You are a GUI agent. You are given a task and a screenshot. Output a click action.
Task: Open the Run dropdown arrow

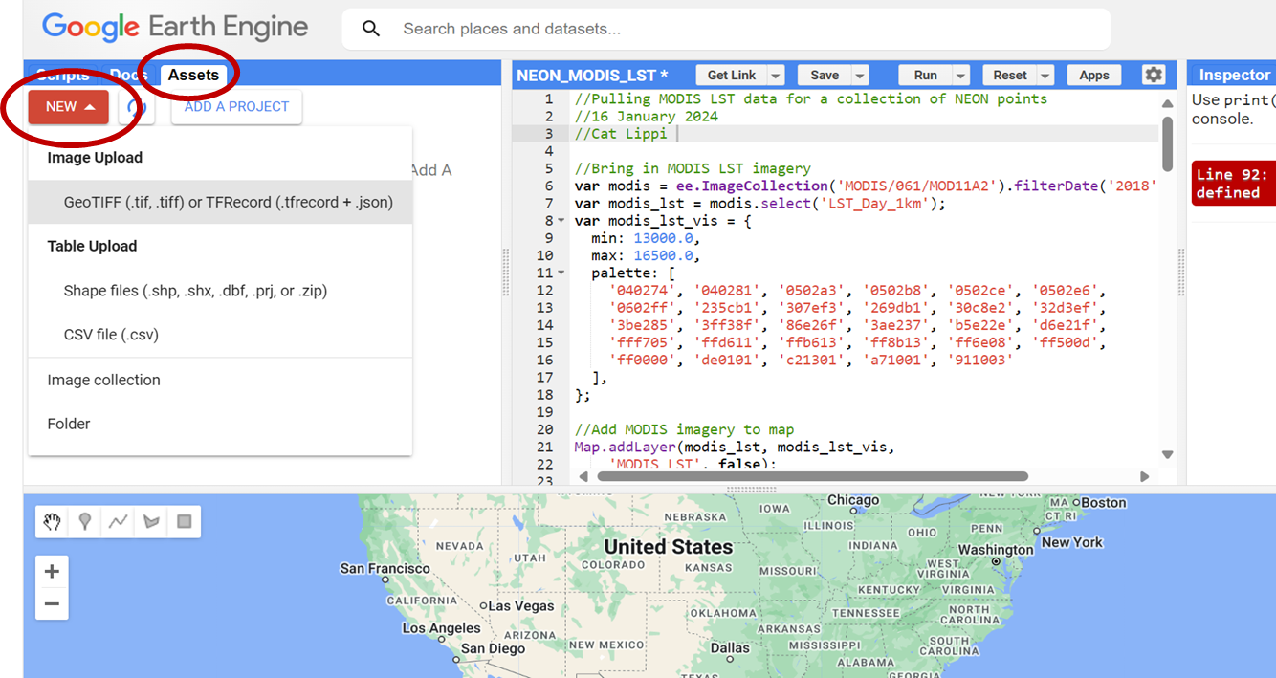961,76
